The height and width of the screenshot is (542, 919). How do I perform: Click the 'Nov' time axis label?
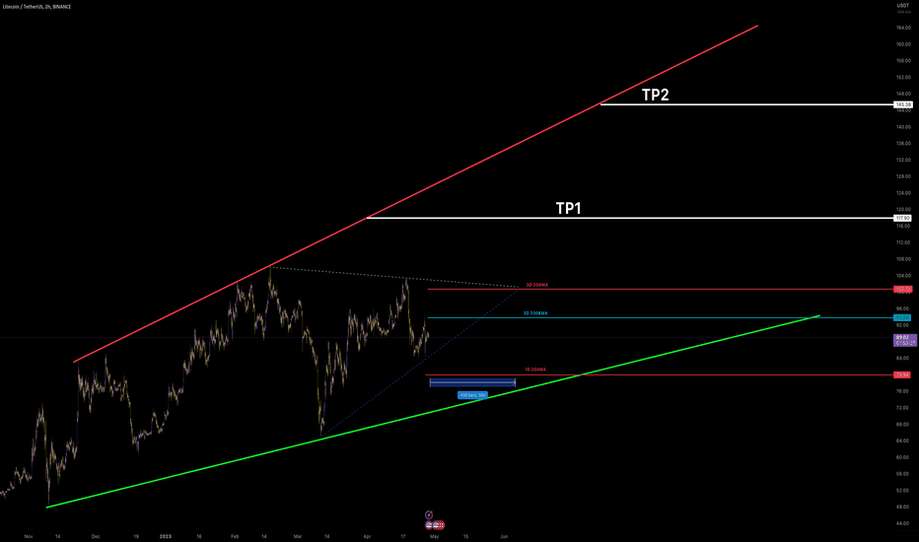[29, 536]
